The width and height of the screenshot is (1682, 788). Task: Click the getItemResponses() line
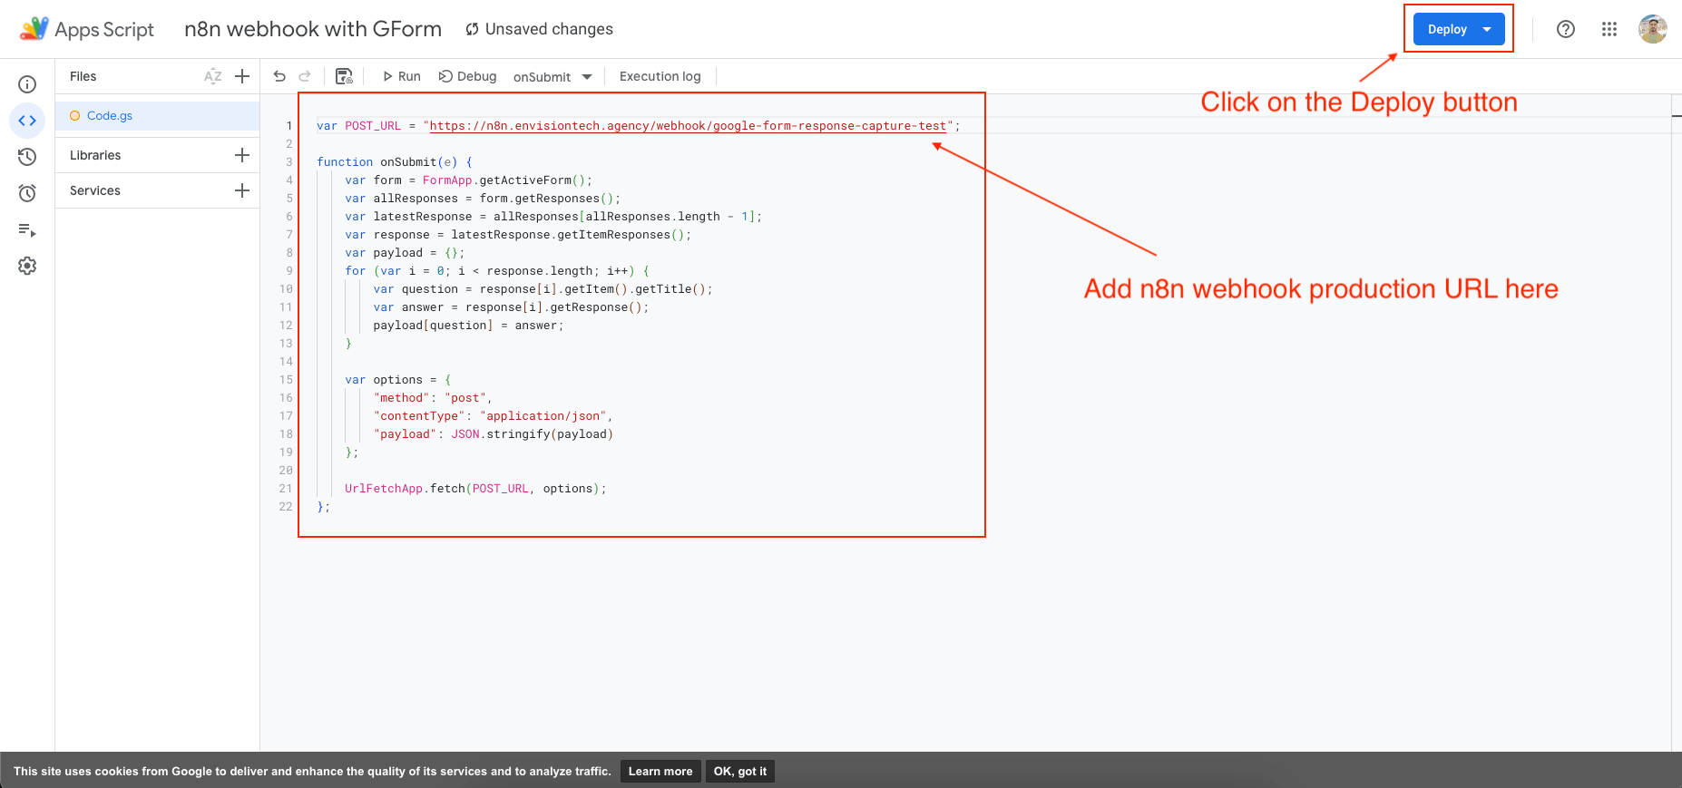click(x=518, y=235)
